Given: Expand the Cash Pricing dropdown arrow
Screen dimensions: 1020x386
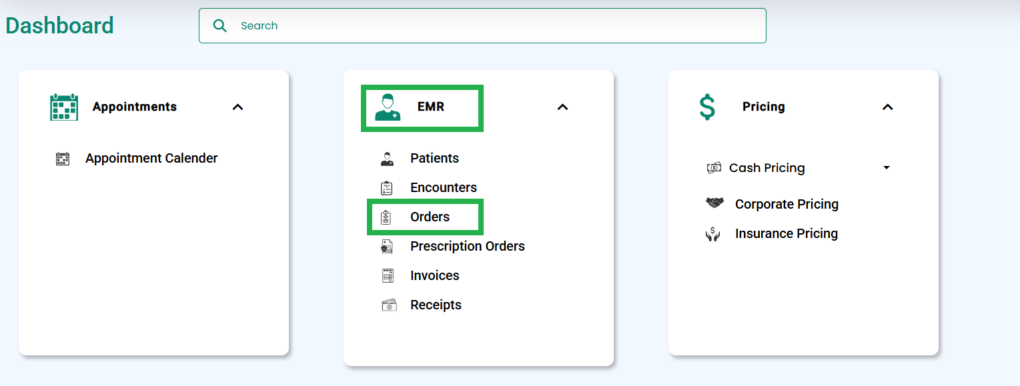Looking at the screenshot, I should (887, 168).
